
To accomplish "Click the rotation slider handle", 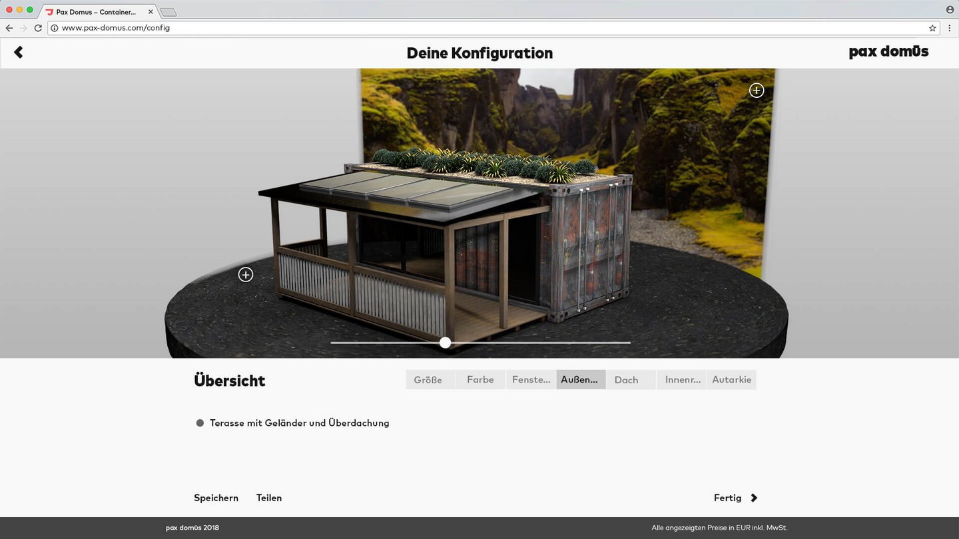I will [x=446, y=343].
